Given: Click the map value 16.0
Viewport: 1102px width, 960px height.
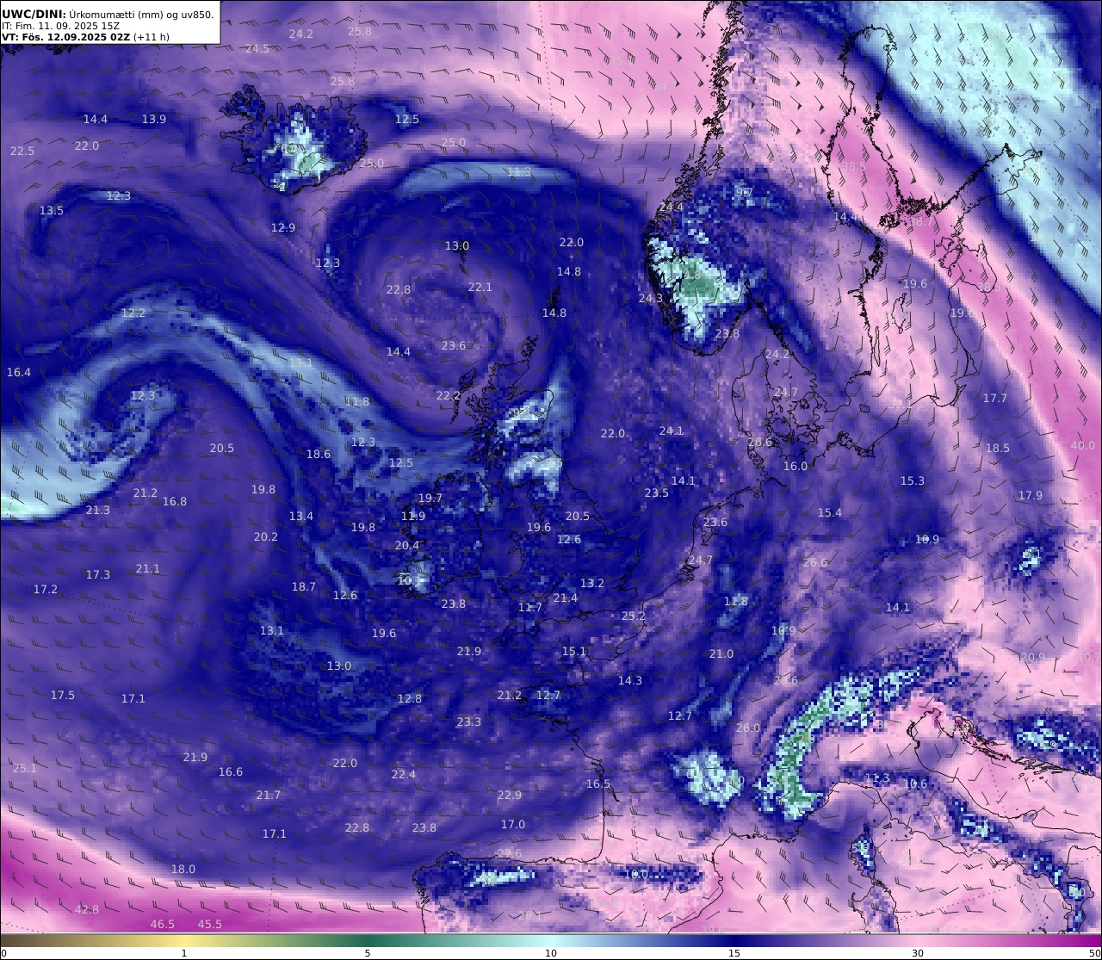Looking at the screenshot, I should click(795, 467).
